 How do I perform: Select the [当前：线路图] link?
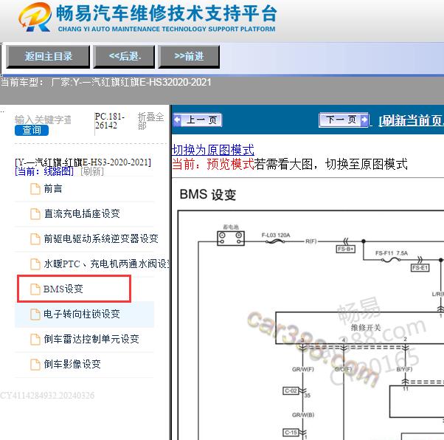point(44,171)
